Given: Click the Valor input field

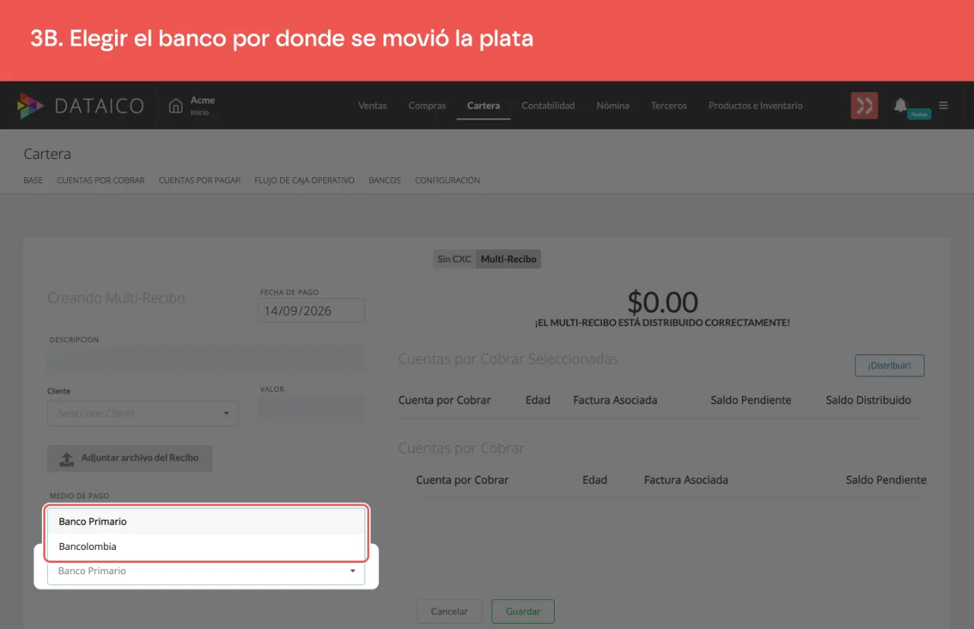Looking at the screenshot, I should click(x=313, y=409).
